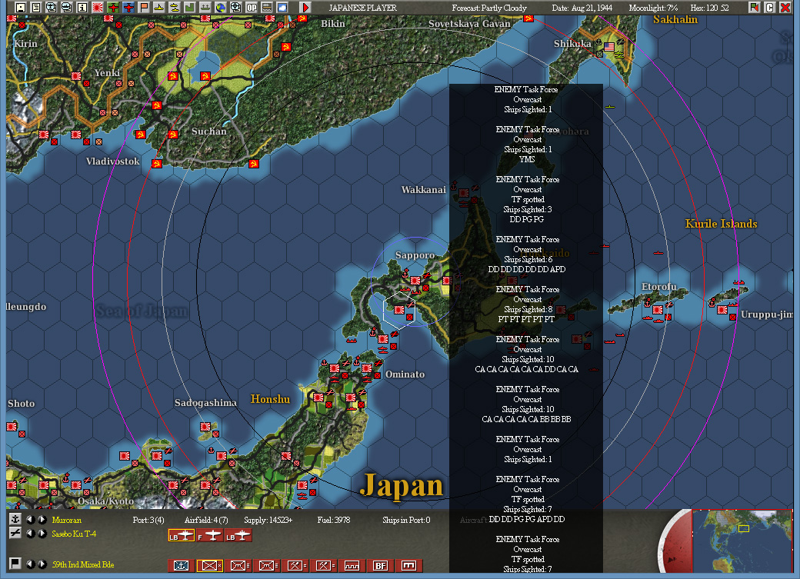The height and width of the screenshot is (579, 800).
Task: Click the 'C' button in the top right
Action: tap(770, 7)
